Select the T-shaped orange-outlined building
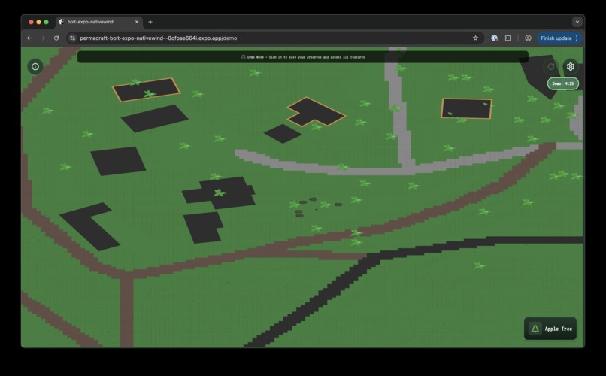This screenshot has height=376, width=606. click(x=315, y=112)
